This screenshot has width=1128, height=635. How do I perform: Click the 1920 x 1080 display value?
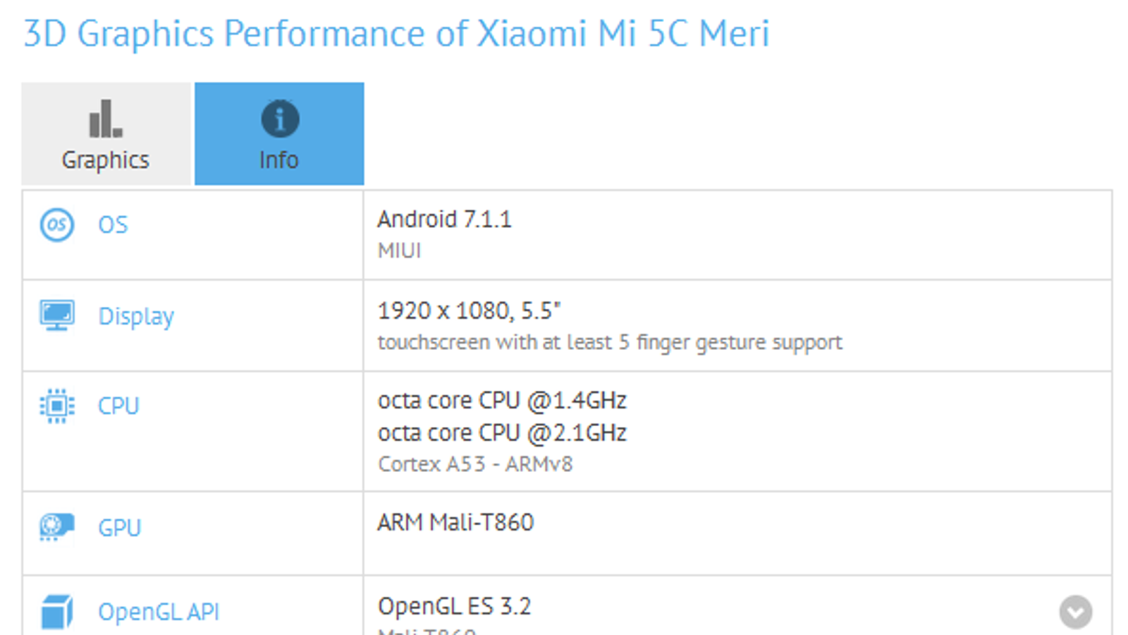tap(469, 310)
